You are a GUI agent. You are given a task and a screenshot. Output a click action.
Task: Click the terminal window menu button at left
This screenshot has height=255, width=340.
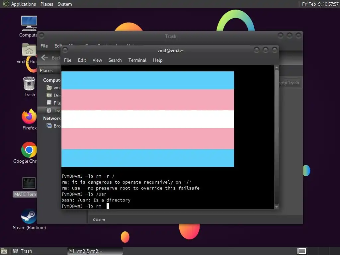tap(65, 50)
